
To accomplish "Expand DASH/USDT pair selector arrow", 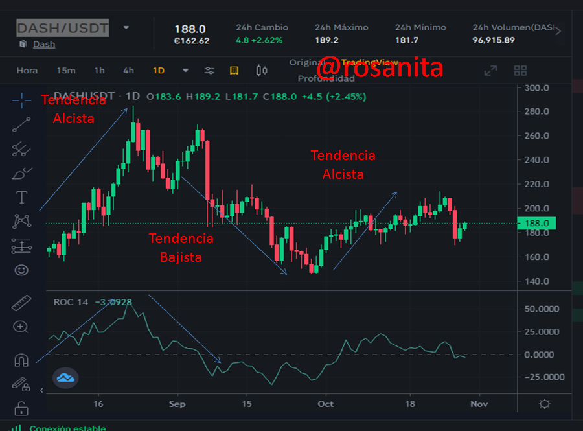I will coord(126,27).
